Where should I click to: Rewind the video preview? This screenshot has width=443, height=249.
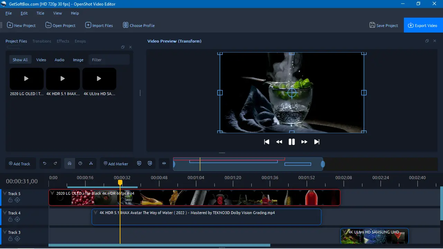(279, 142)
